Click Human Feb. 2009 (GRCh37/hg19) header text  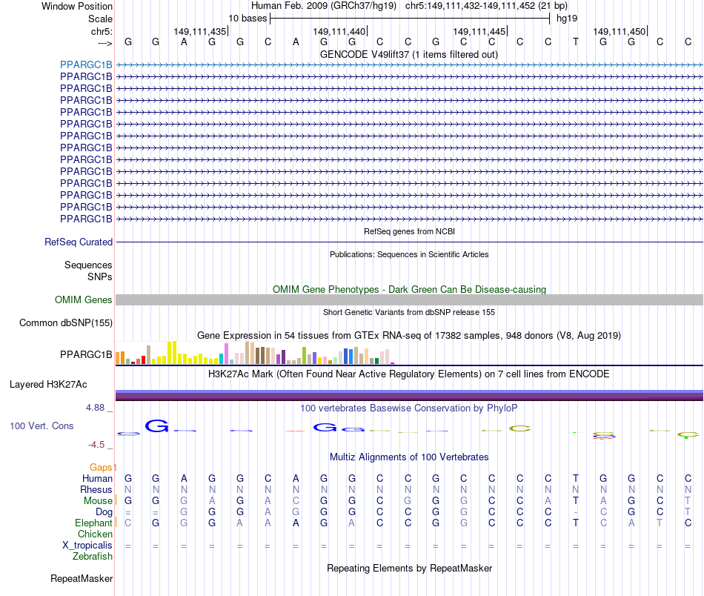(x=324, y=6)
